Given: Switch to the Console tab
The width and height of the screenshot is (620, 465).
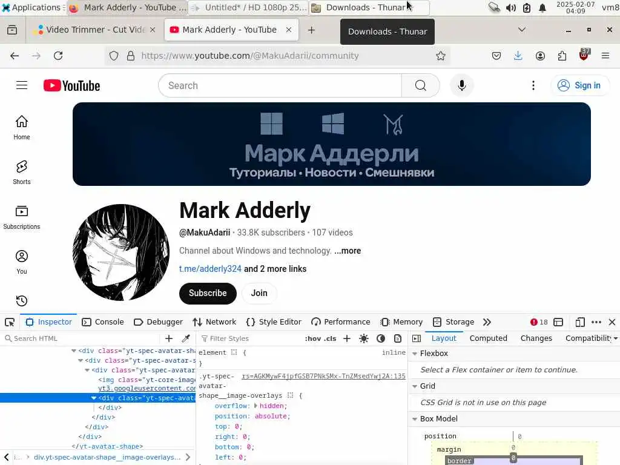Looking at the screenshot, I should click(x=103, y=322).
